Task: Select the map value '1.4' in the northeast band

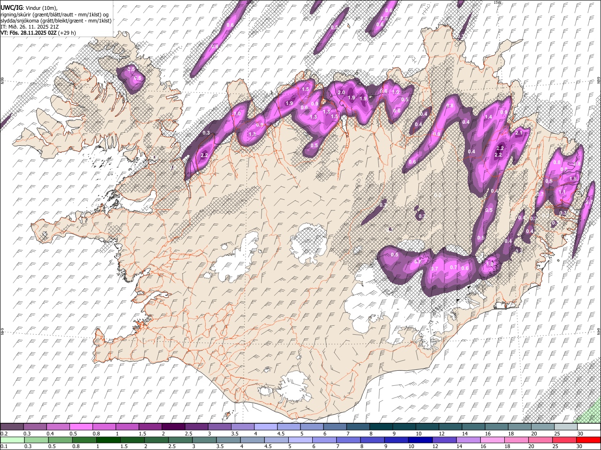Action: (x=488, y=117)
